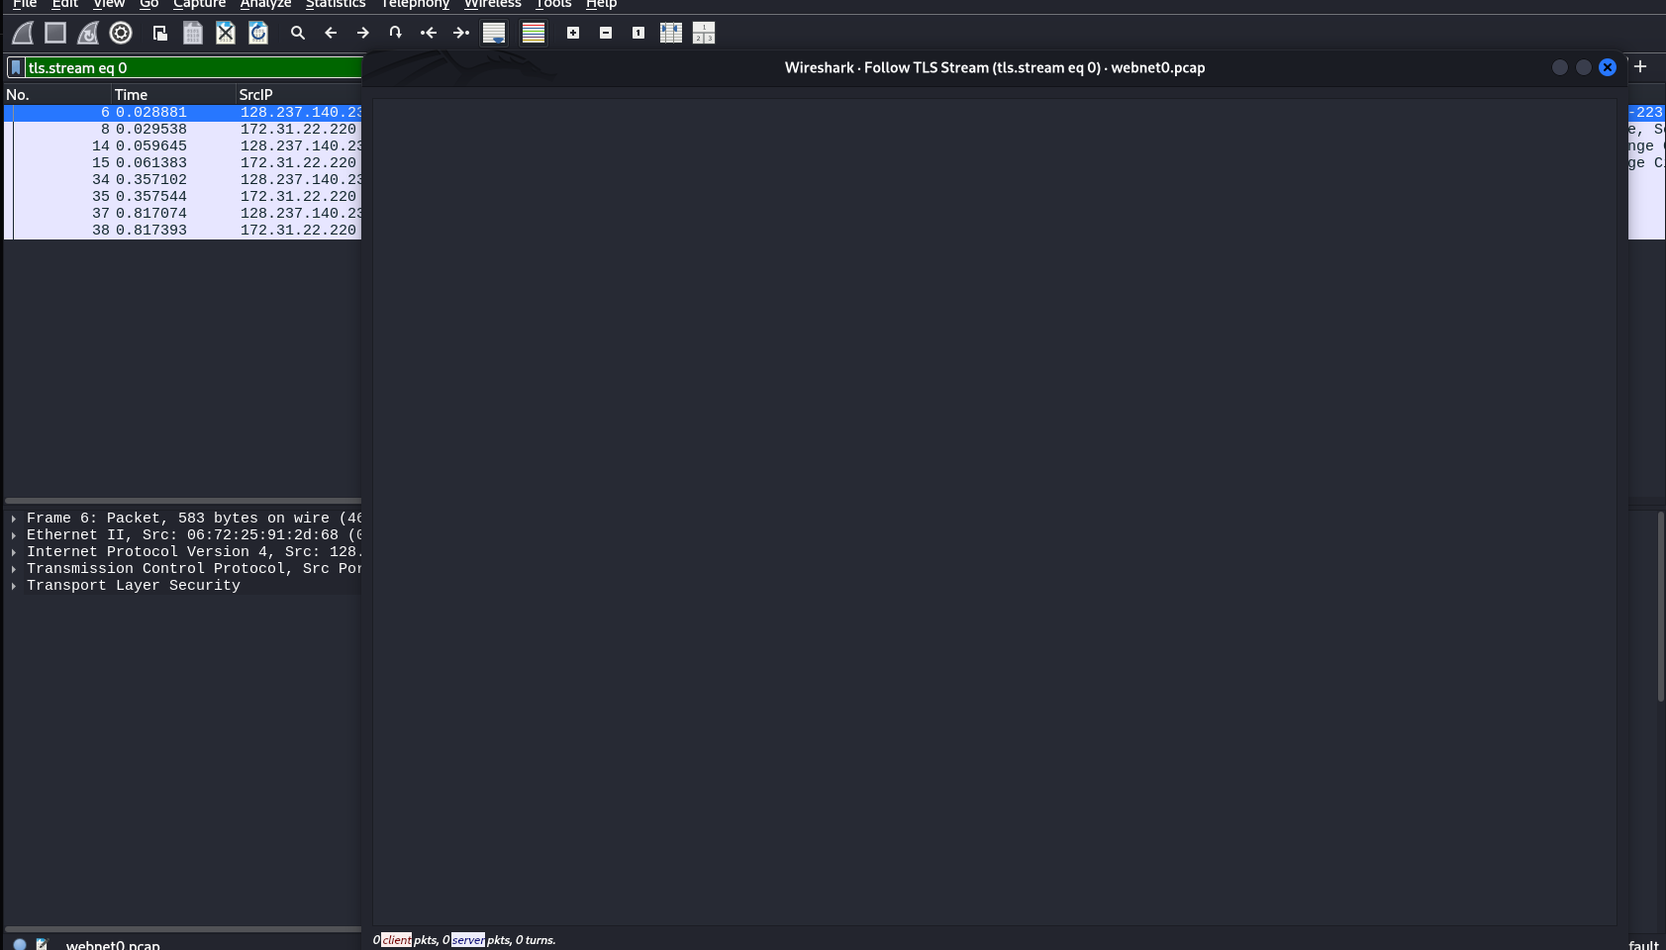Select packet 35 at time 0.357544

pyautogui.click(x=183, y=197)
